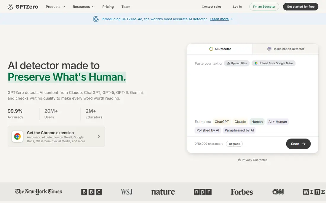Screen dimensions: 326x203
Task: Click the AI Detector tab circle icon
Action: point(211,49)
